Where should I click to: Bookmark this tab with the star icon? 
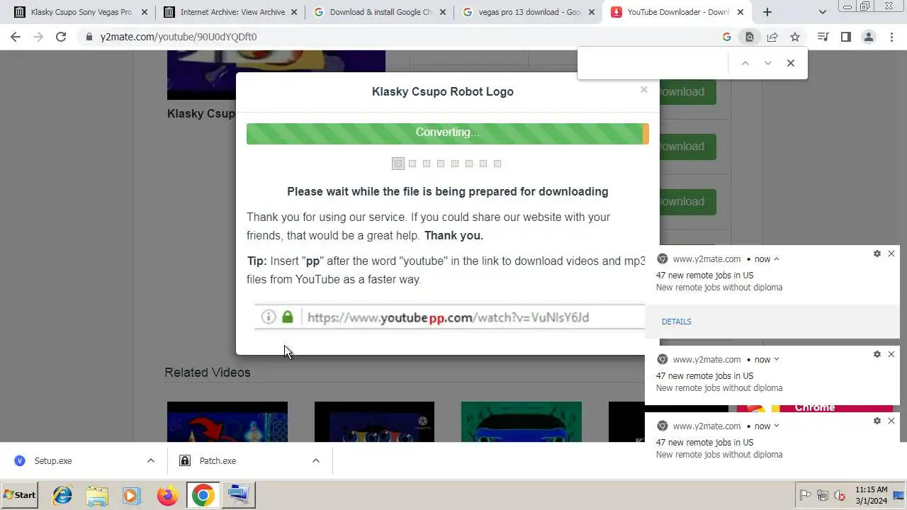click(795, 37)
